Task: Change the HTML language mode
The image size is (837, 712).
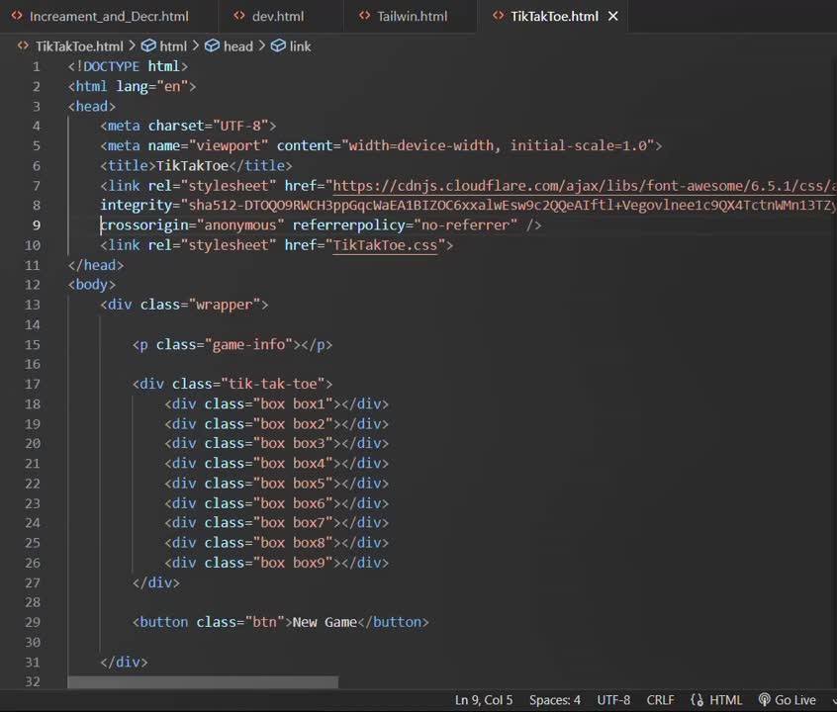Action: pyautogui.click(x=725, y=700)
